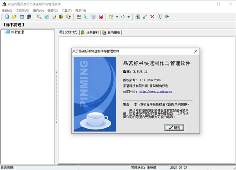Open the 工作区(V) menu
This screenshot has height=170, width=236.
(22, 11)
